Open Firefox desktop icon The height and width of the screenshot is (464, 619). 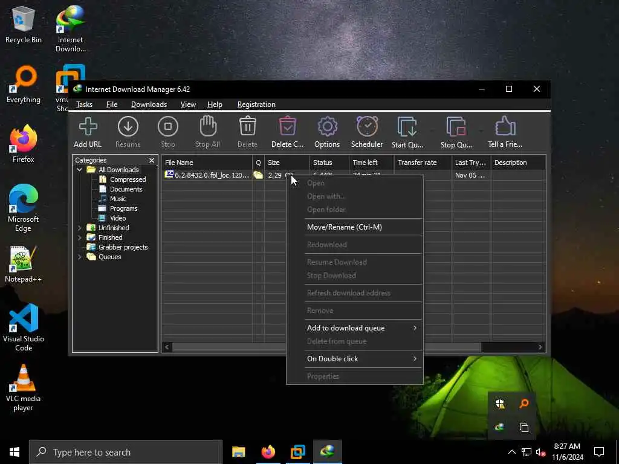click(24, 144)
